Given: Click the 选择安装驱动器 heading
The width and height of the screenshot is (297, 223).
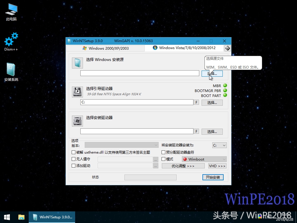Looking at the screenshot, I should point(99,118).
